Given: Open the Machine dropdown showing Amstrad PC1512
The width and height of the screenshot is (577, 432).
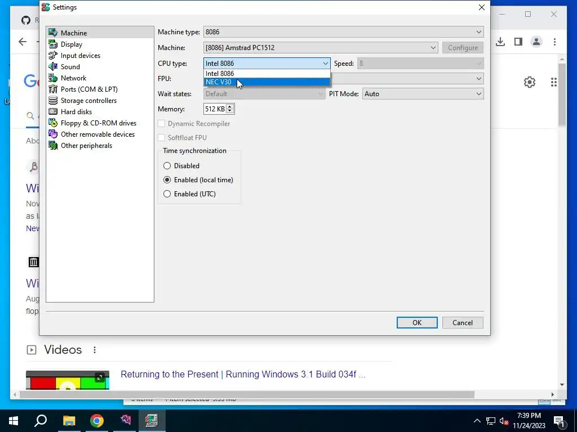Looking at the screenshot, I should [321, 47].
